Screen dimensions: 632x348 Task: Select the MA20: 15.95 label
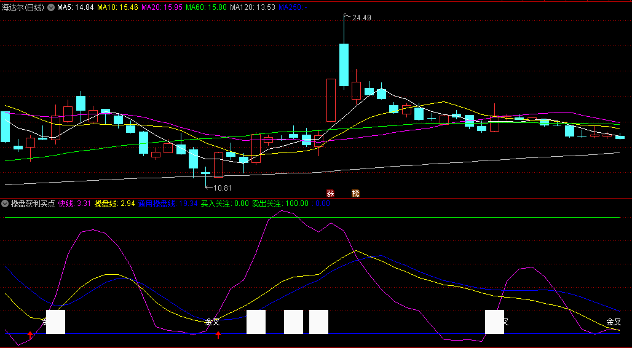point(161,7)
